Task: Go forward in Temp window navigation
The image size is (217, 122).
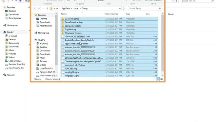Action: [39, 8]
